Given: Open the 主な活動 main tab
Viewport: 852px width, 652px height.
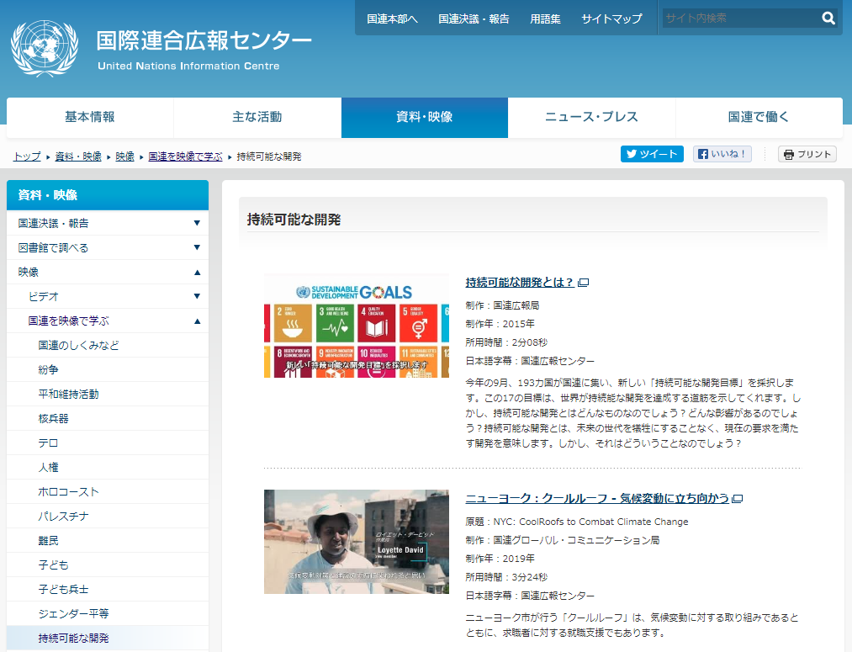Looking at the screenshot, I should pos(257,118).
